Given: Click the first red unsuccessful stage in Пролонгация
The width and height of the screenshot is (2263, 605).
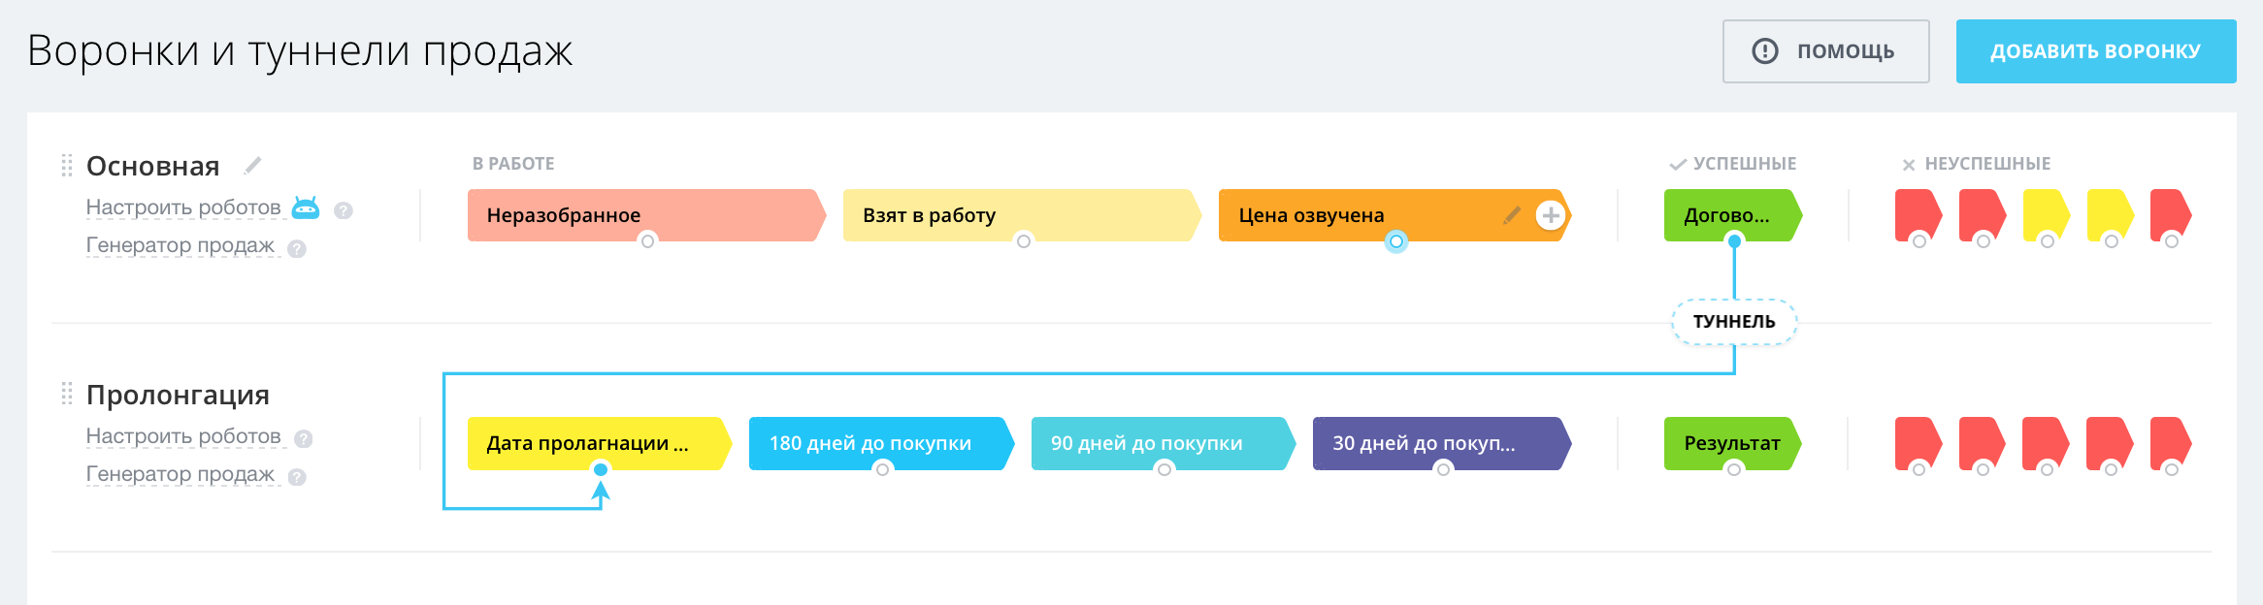Looking at the screenshot, I should [1917, 442].
